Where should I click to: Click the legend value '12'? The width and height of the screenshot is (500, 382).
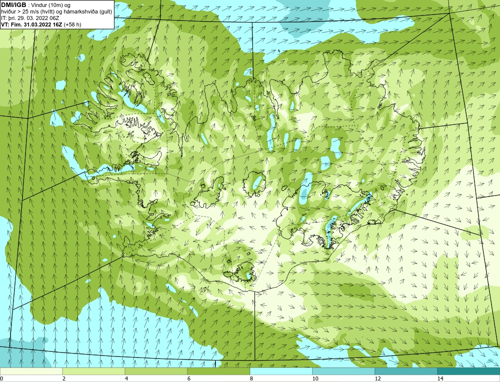point(378,378)
